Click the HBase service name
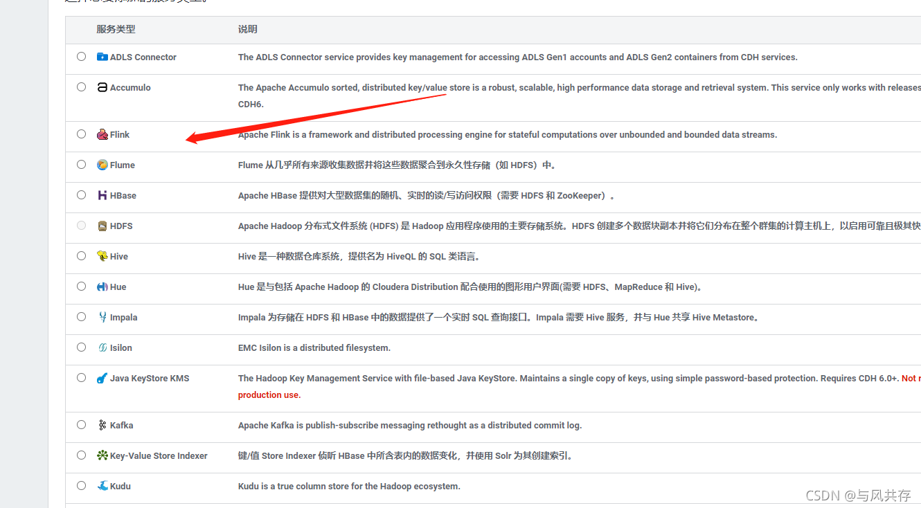The width and height of the screenshot is (921, 508). (123, 196)
